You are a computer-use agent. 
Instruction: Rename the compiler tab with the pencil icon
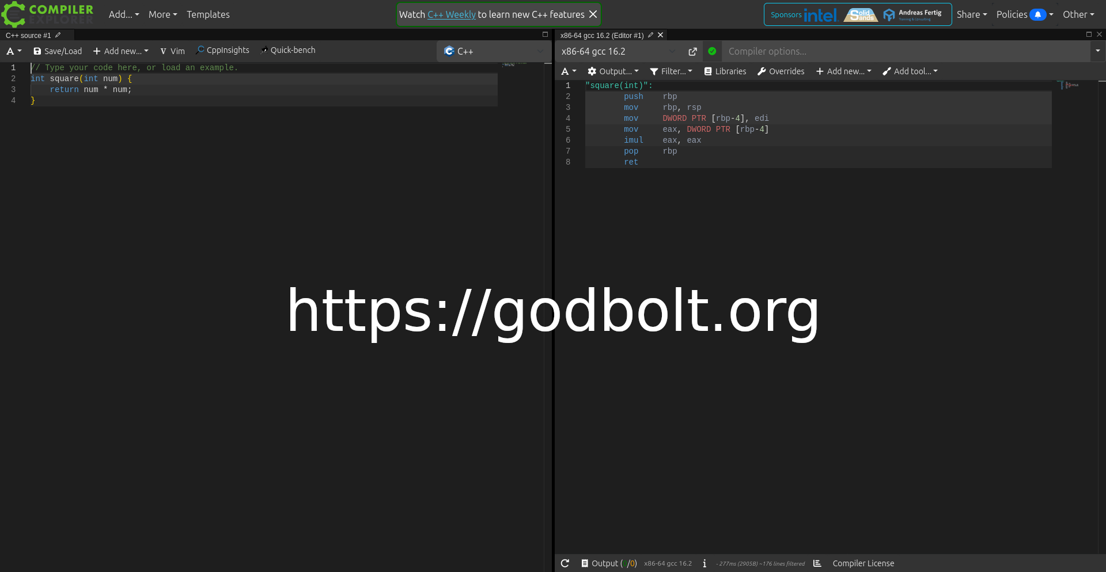[x=650, y=35]
